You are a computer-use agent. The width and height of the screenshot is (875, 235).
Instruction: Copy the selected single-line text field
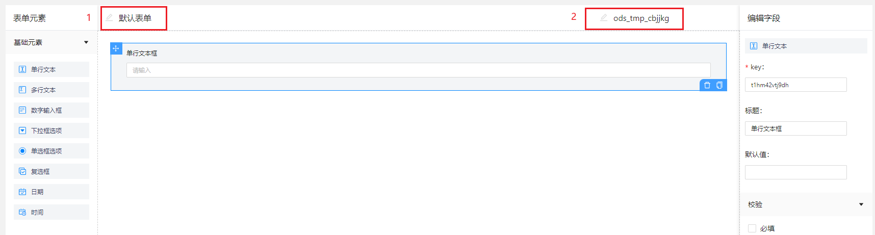pyautogui.click(x=719, y=85)
